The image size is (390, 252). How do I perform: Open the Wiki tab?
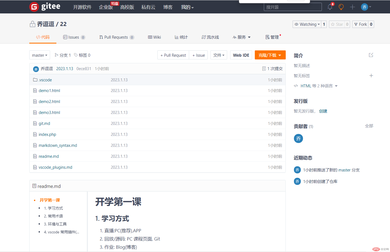pos(154,37)
